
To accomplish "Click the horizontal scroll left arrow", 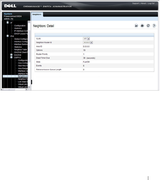I will 2,89.
